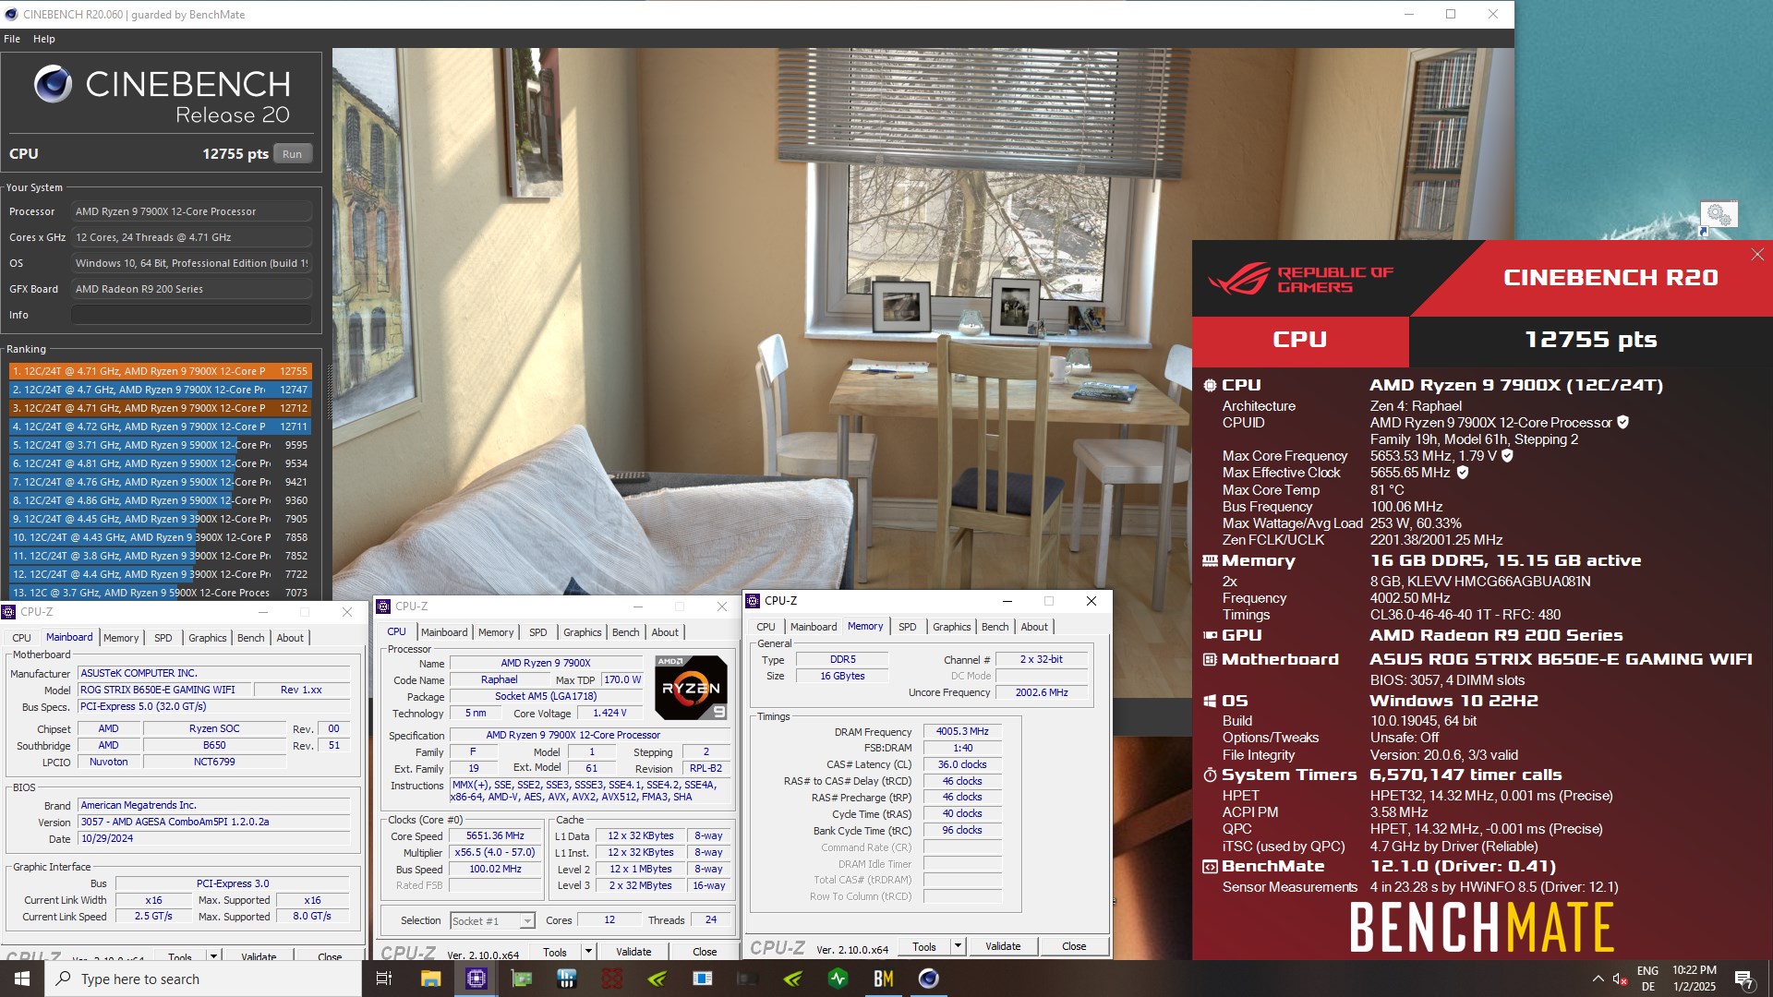Viewport: 1773px width, 997px height.
Task: Click the verified shield beside CPUID processor name
Action: (1622, 423)
